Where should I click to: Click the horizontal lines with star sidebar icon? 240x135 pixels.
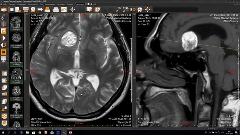coord(4,94)
